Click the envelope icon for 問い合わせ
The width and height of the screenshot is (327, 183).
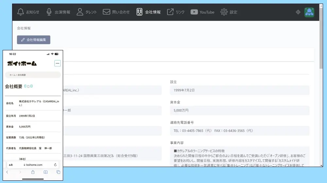pos(106,12)
